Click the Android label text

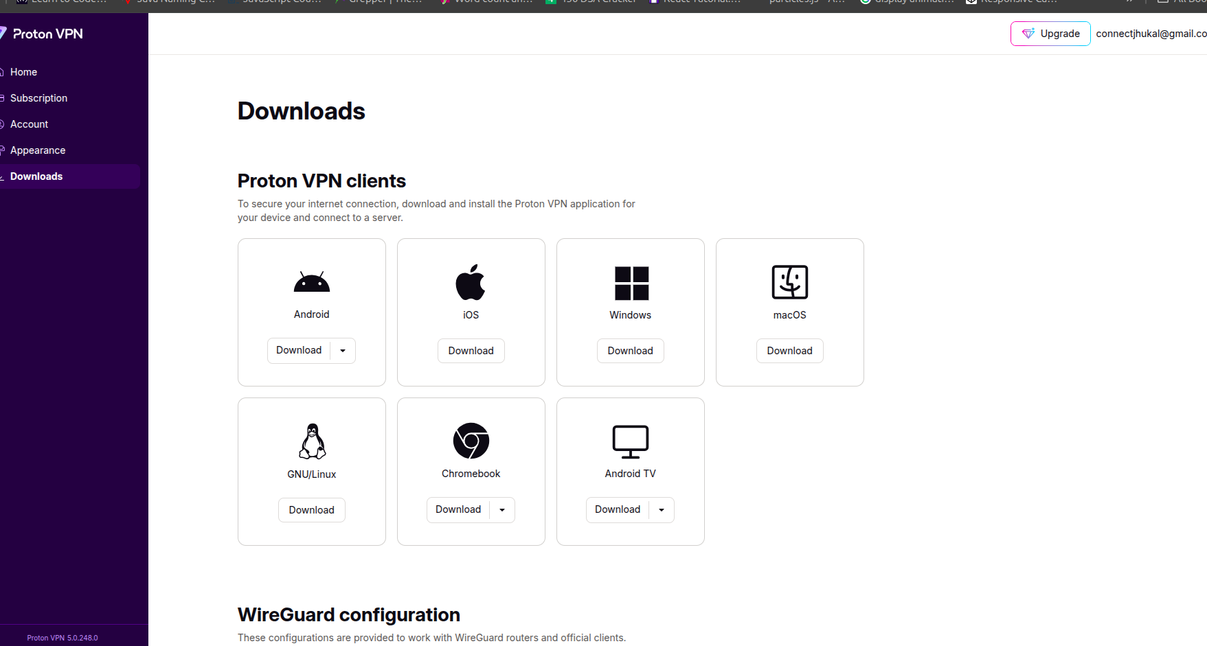[312, 314]
